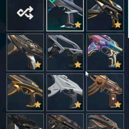Select the copper steampunk gun skin
Image resolution: width=129 pixels, height=129 pixels.
click(105, 92)
